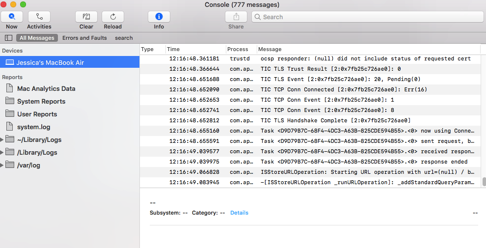Viewport: 486px width, 248px height.
Task: Click the User Reports folder icon
Action: pyautogui.click(x=10, y=114)
